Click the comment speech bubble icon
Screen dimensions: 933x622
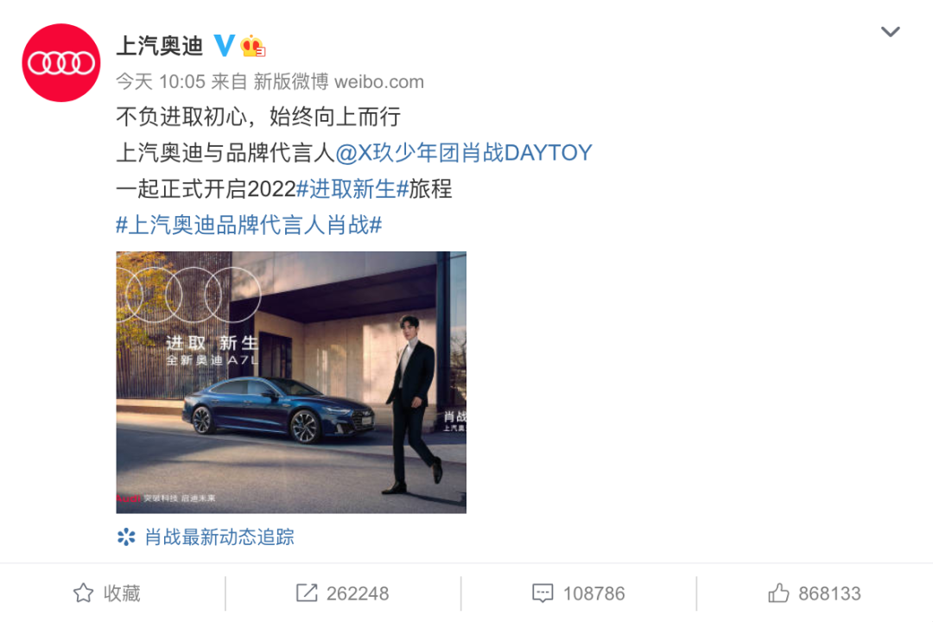[x=542, y=593]
